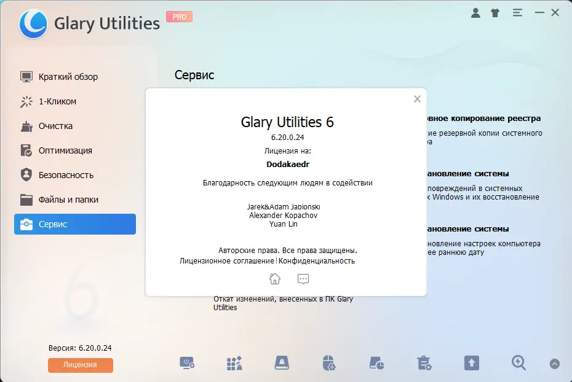Click the Лицензия orange button
This screenshot has height=382, width=572.
tap(80, 365)
